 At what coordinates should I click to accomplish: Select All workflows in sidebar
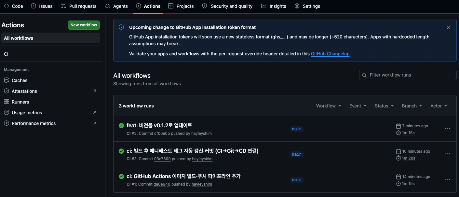(50, 38)
